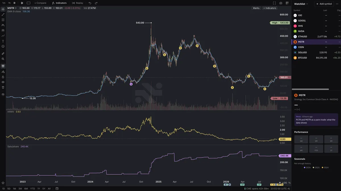The image size is (341, 191).
Task: Select the ruler measure tool
Action: (3, 53)
